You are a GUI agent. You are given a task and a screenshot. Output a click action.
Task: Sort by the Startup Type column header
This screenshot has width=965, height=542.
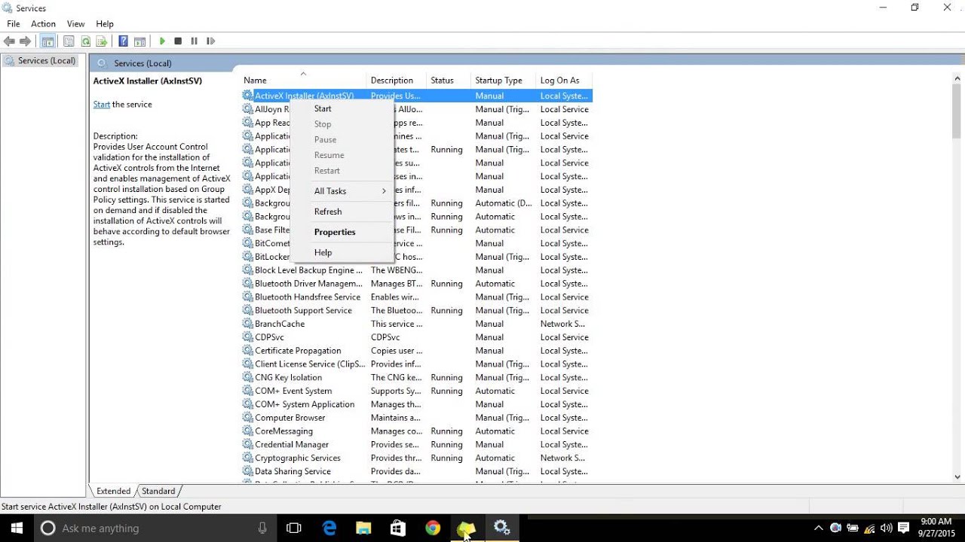click(x=503, y=80)
